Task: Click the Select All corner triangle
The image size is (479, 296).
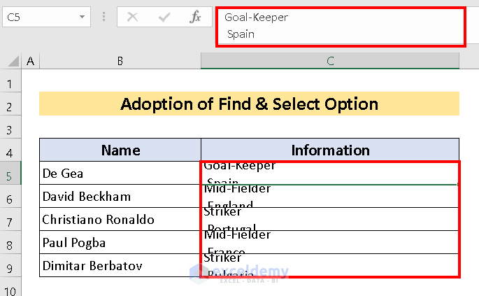Action: point(12,62)
